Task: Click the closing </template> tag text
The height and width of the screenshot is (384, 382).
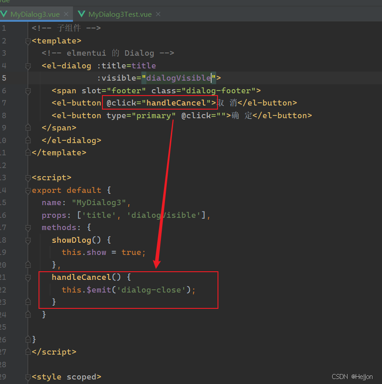Action: click(x=59, y=153)
